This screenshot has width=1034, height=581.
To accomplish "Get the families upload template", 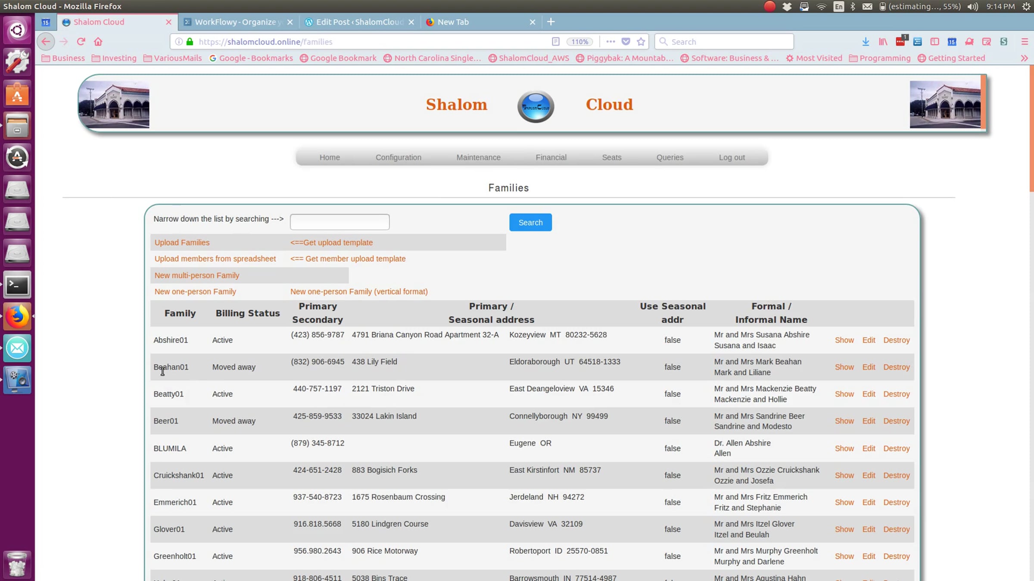I will point(331,243).
